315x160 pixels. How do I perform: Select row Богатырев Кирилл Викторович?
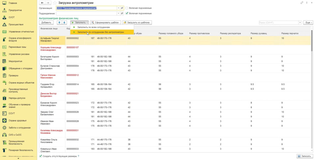click(175, 59)
